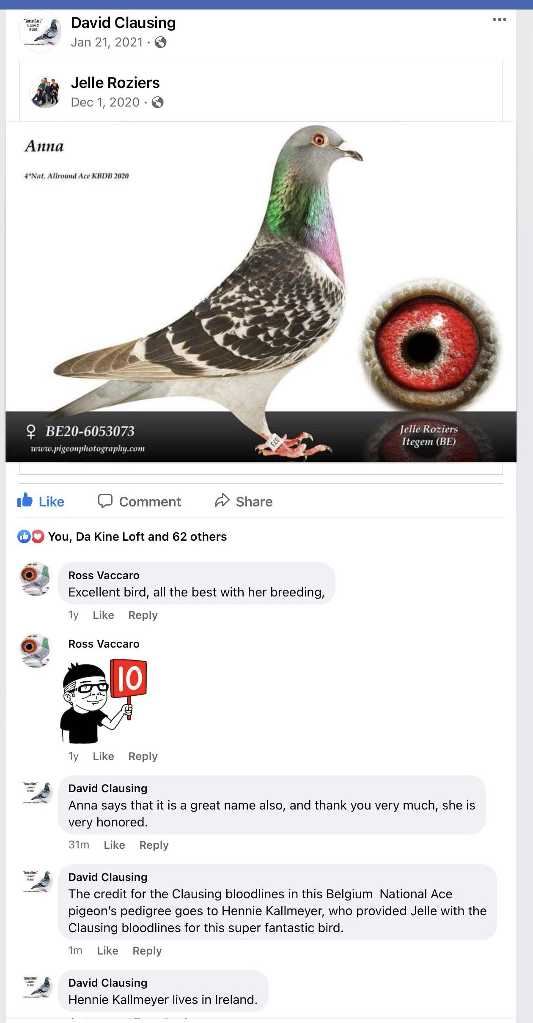Click the globe privacy icon beside Dec 1, 2020
This screenshot has width=533, height=1023.
coord(157,102)
